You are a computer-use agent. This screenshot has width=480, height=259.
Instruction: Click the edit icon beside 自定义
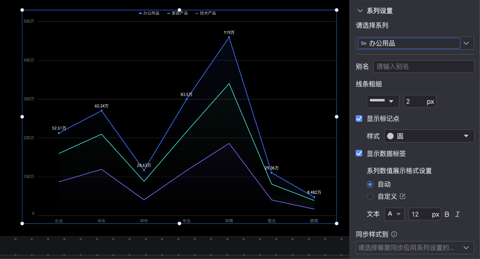(403, 196)
